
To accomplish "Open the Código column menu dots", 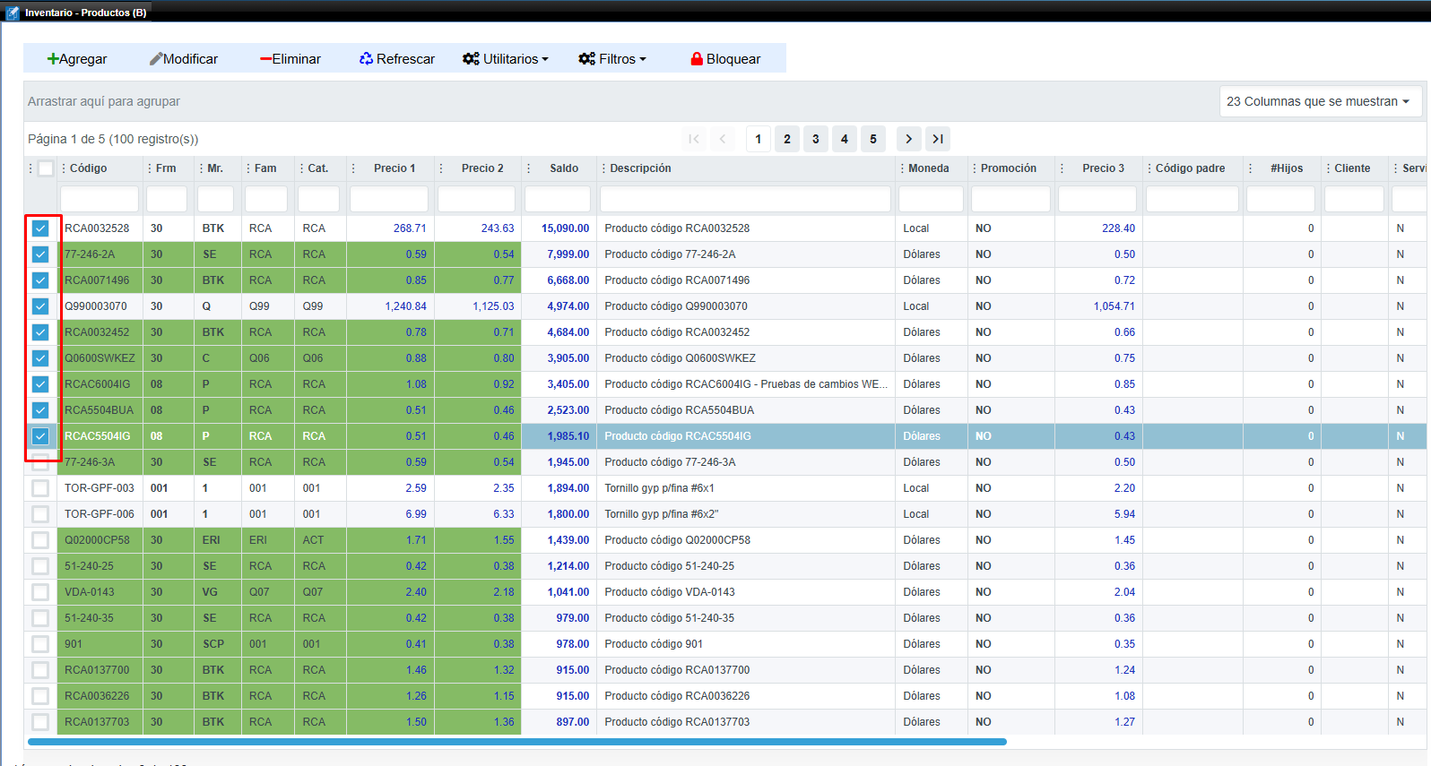I will [64, 168].
